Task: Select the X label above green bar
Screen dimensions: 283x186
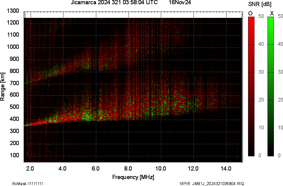Action: click(272, 13)
